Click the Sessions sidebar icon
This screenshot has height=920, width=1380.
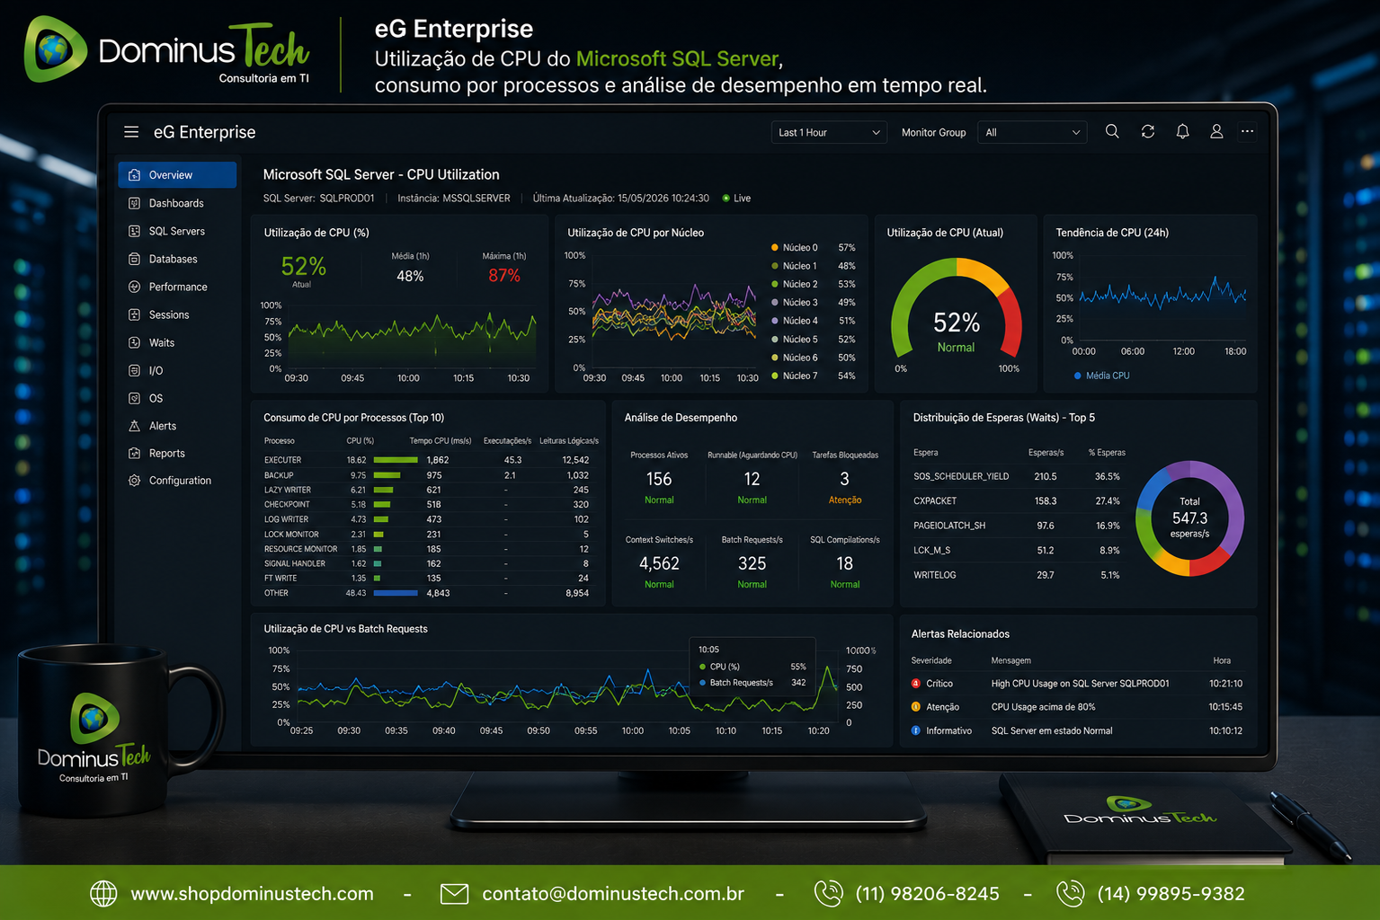coord(134,314)
